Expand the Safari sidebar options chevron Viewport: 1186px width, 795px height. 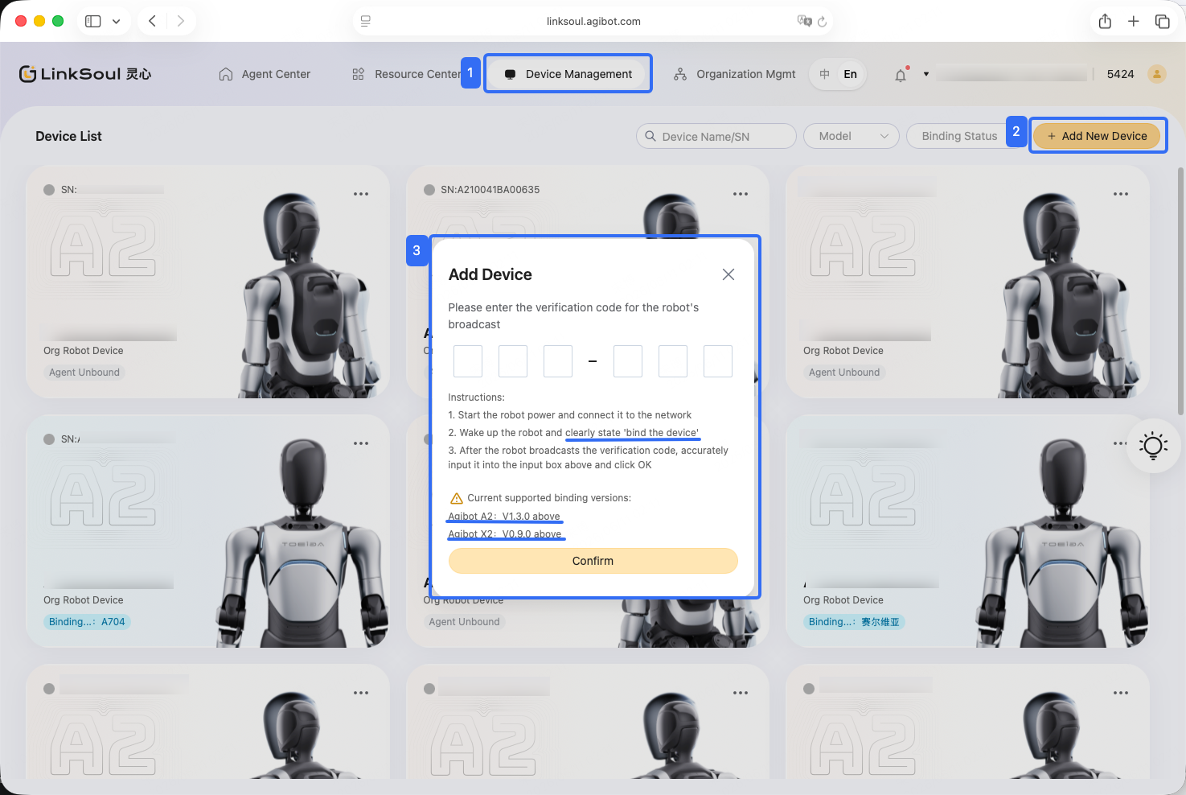coord(117,22)
